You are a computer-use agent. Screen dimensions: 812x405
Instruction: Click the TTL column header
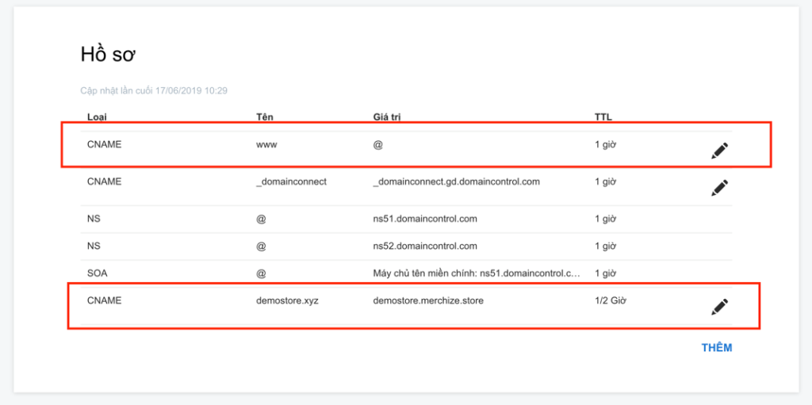click(603, 117)
